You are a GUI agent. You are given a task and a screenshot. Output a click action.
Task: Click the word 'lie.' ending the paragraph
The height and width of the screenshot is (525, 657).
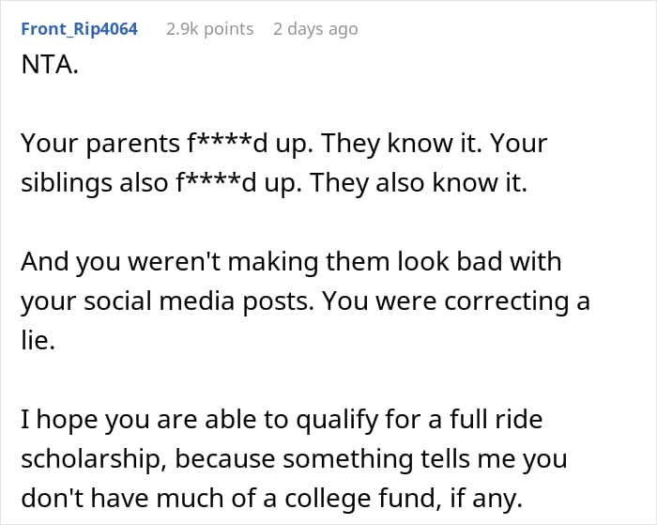(38, 341)
